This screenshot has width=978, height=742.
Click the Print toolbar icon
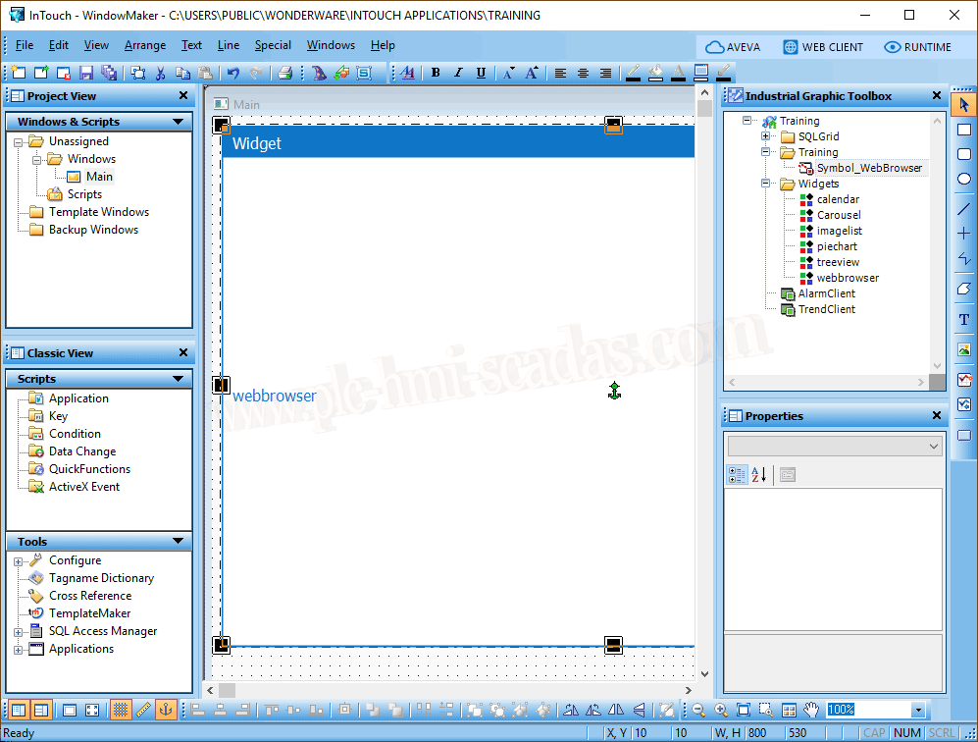(284, 73)
